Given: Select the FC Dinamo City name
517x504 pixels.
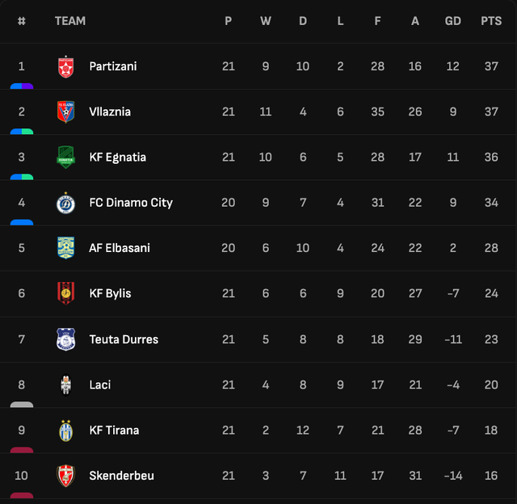Looking at the screenshot, I should pyautogui.click(x=131, y=203).
